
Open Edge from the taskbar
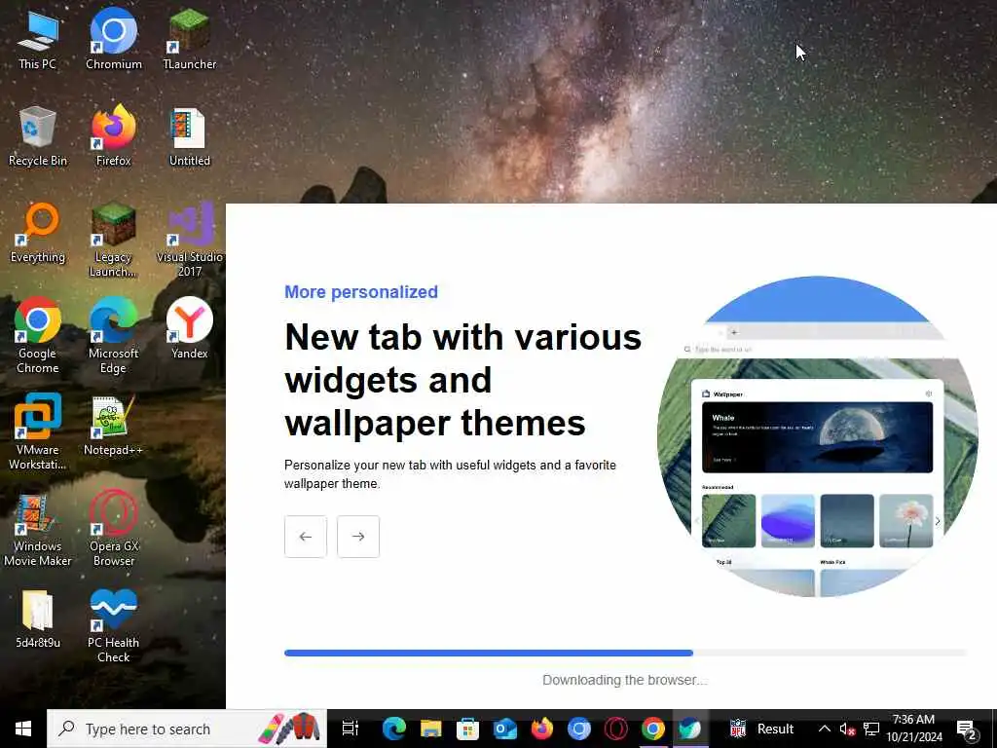click(x=394, y=729)
